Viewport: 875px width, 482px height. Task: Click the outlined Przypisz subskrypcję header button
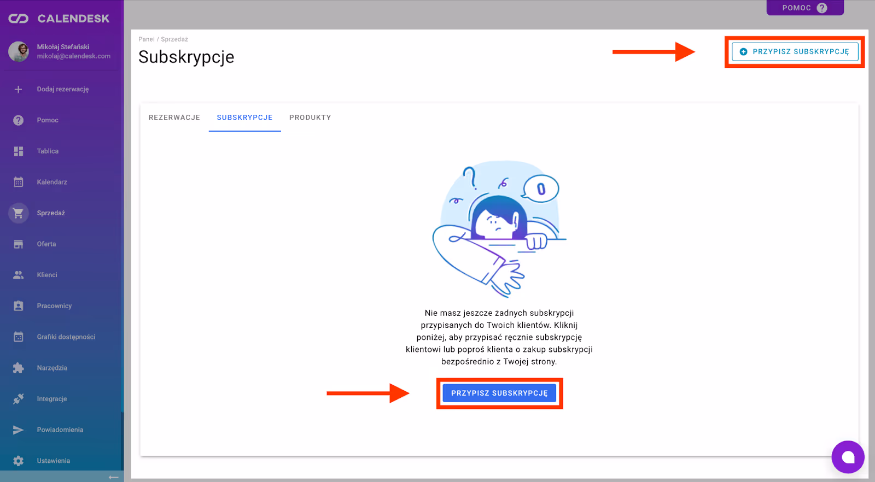click(795, 52)
